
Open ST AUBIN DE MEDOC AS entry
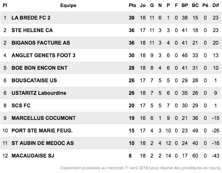click(43, 143)
